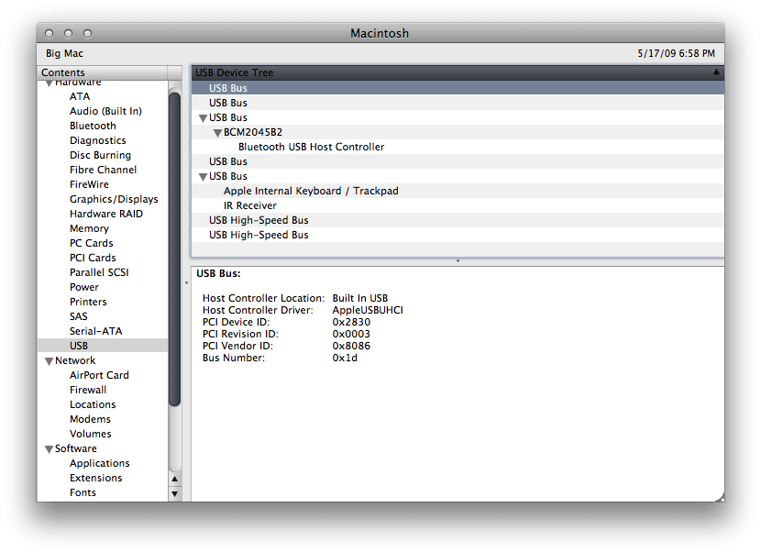This screenshot has width=761, height=552.
Task: Select Diagnostics in the sidebar
Action: click(x=97, y=140)
